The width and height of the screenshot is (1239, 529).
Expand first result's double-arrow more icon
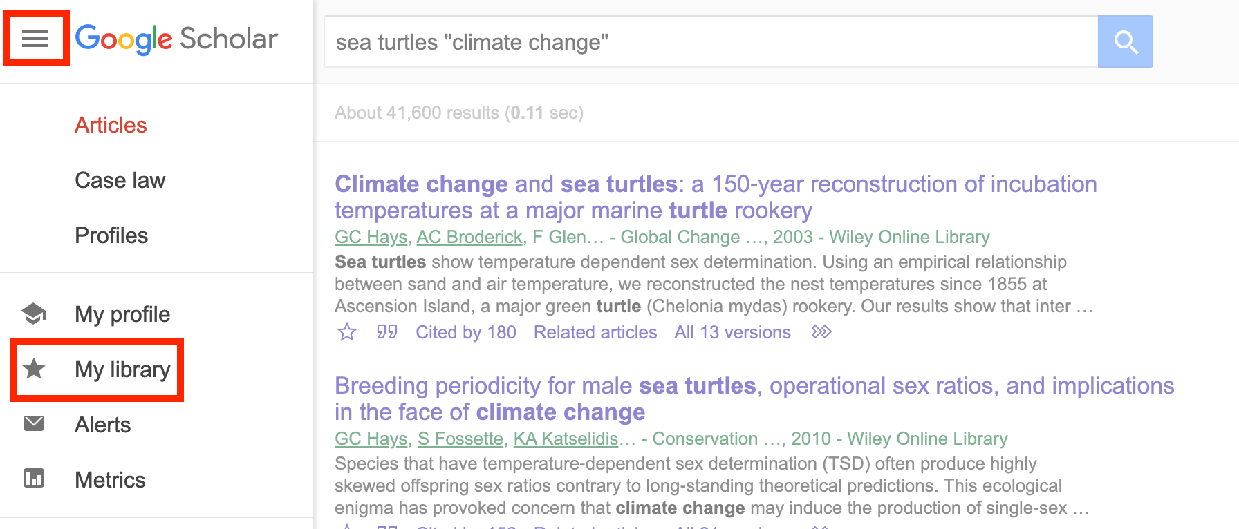coord(821,332)
